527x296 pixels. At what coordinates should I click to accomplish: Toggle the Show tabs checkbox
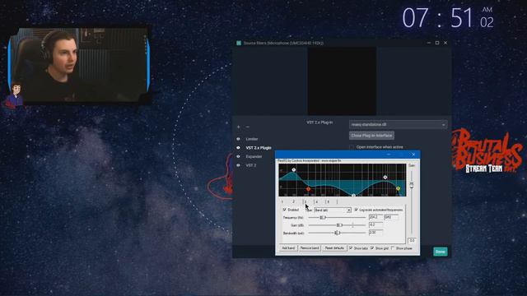(351, 248)
